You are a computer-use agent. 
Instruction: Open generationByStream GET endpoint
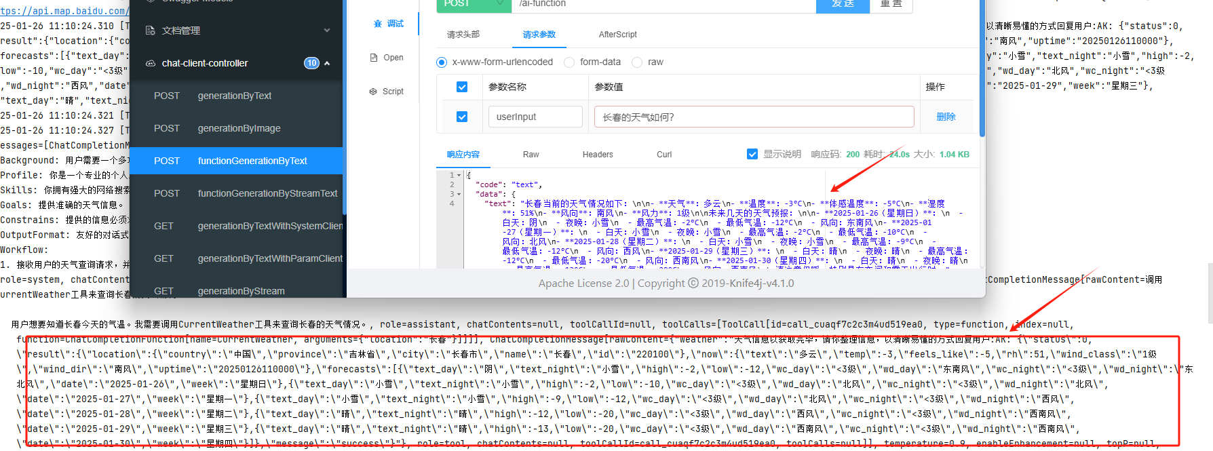click(x=236, y=290)
